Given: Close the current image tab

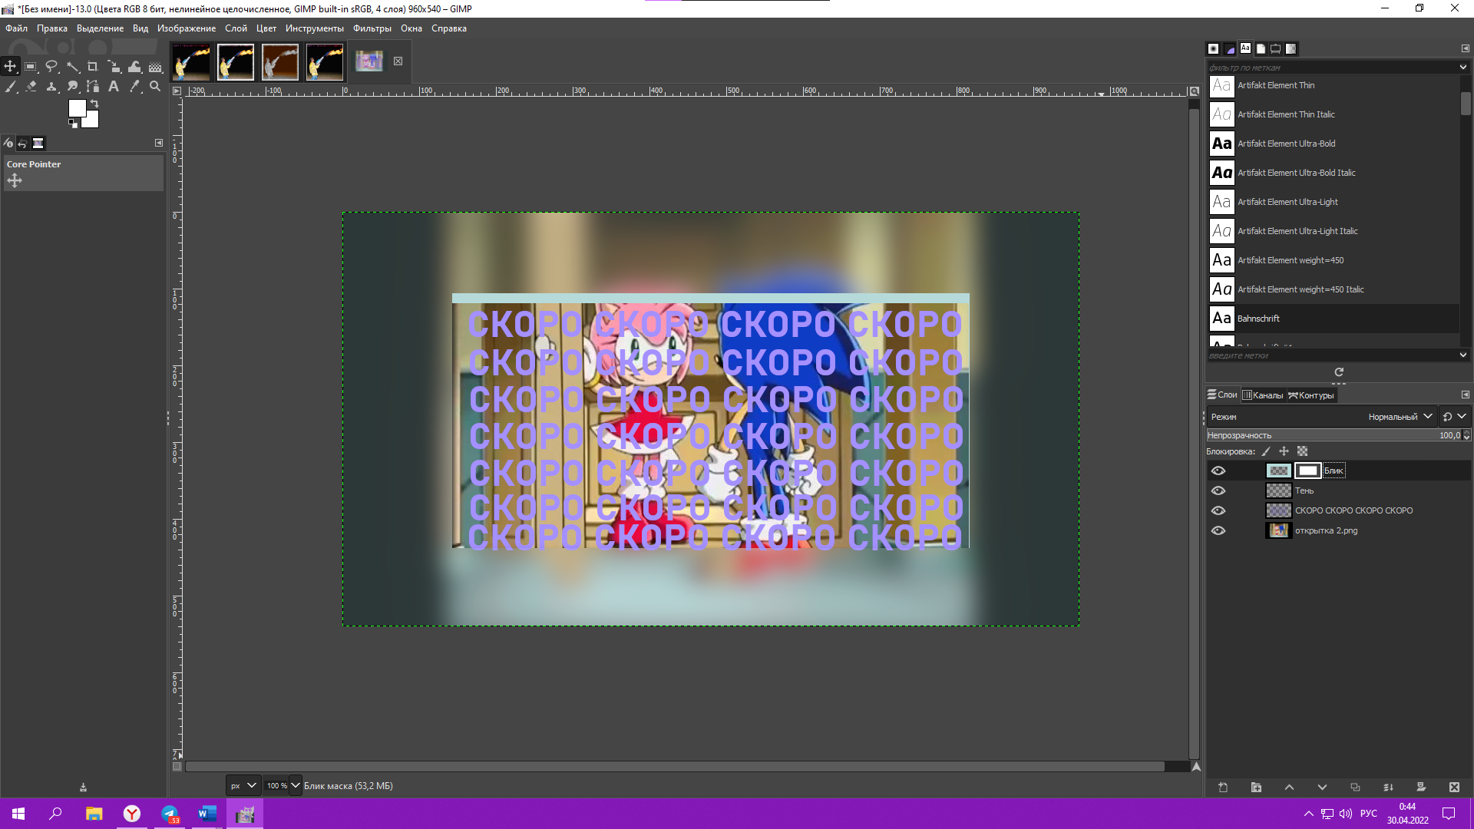Looking at the screenshot, I should (398, 61).
